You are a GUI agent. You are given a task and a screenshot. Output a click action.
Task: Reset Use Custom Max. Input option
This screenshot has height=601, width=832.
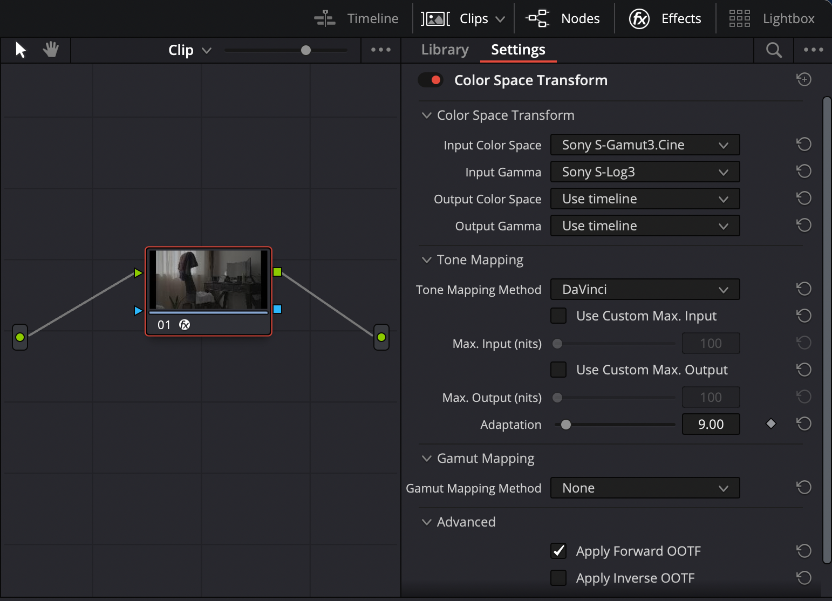pos(804,316)
